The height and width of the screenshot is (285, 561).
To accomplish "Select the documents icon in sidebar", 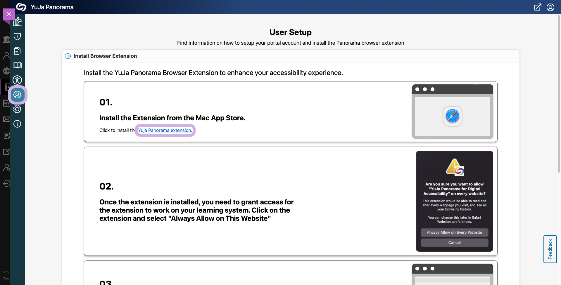I will 17,51.
